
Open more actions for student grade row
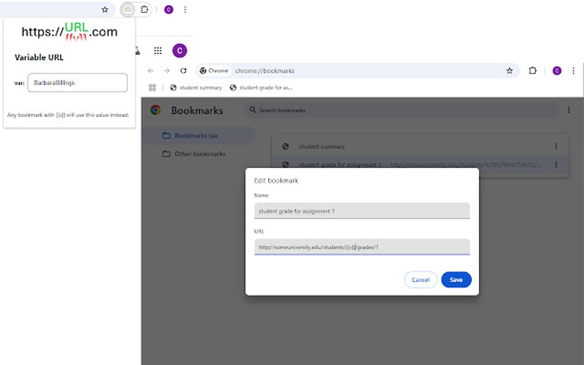pos(556,164)
